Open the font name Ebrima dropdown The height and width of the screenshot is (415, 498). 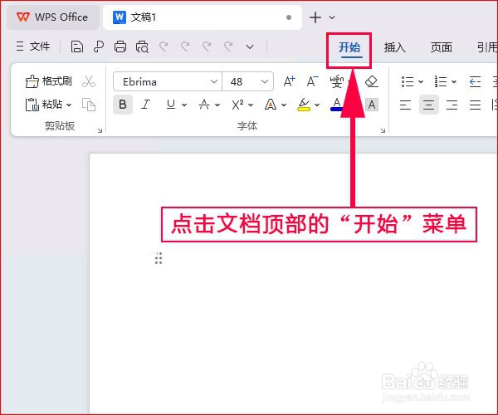(x=214, y=81)
